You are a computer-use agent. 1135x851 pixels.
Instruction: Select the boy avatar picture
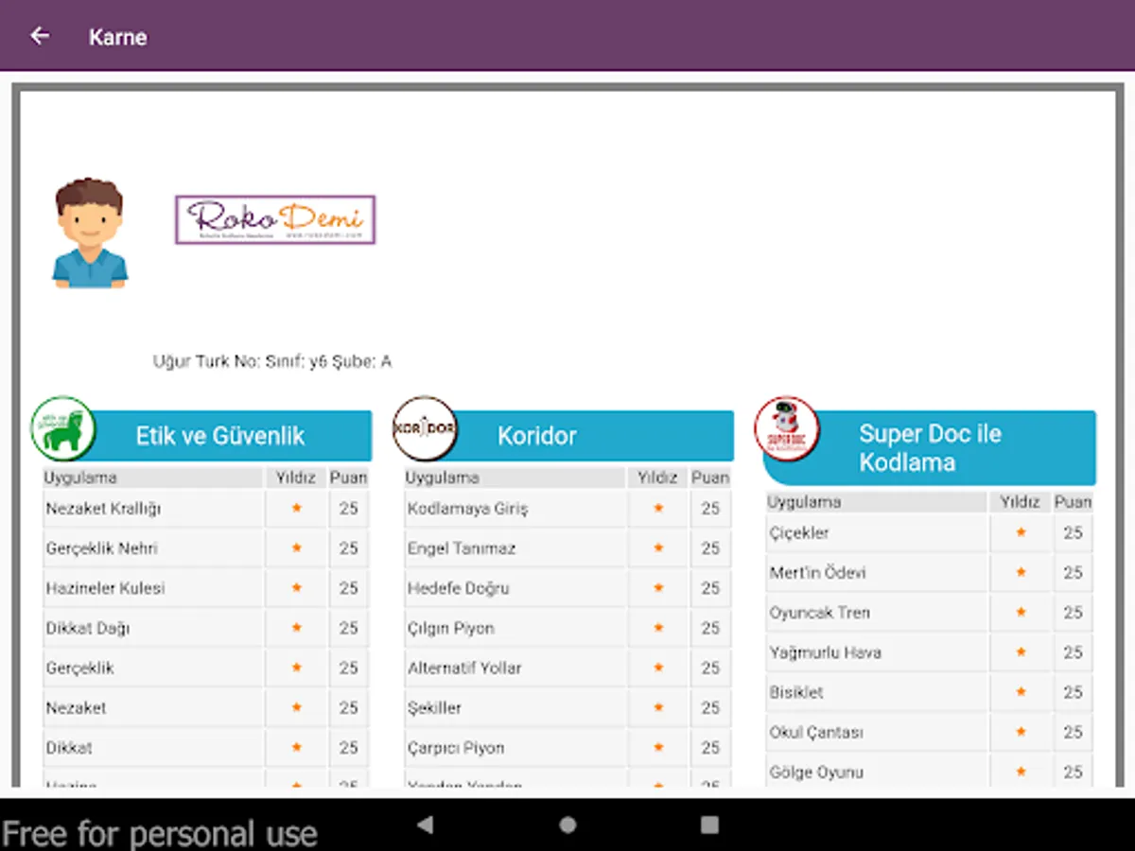pos(89,233)
